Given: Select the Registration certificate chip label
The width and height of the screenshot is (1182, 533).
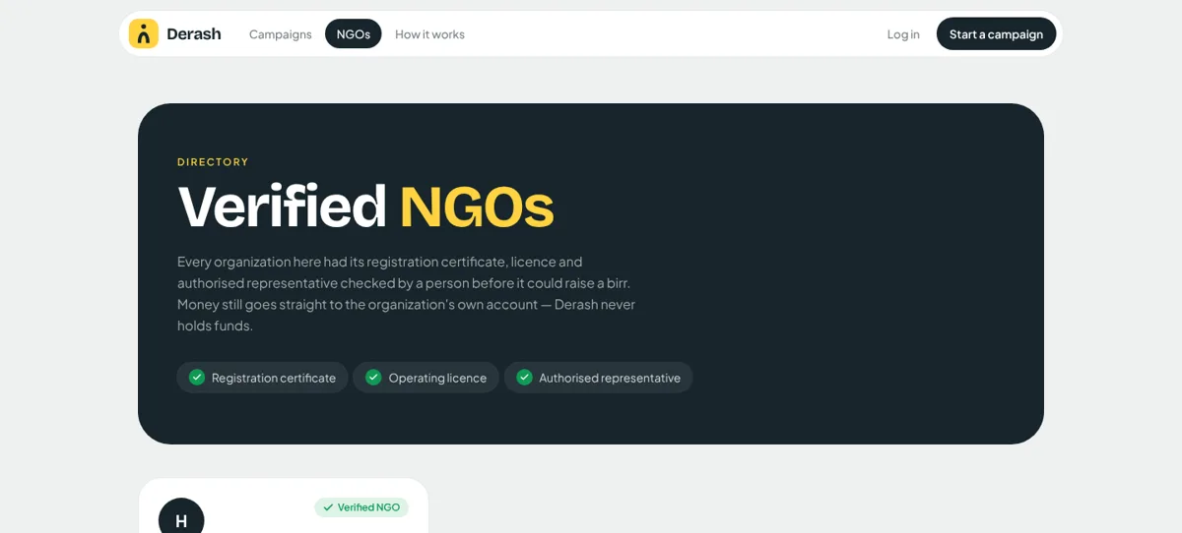Looking at the screenshot, I should click(274, 378).
